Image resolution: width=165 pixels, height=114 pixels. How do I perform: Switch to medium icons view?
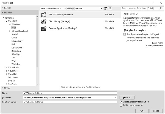pyautogui.click(x=105, y=8)
